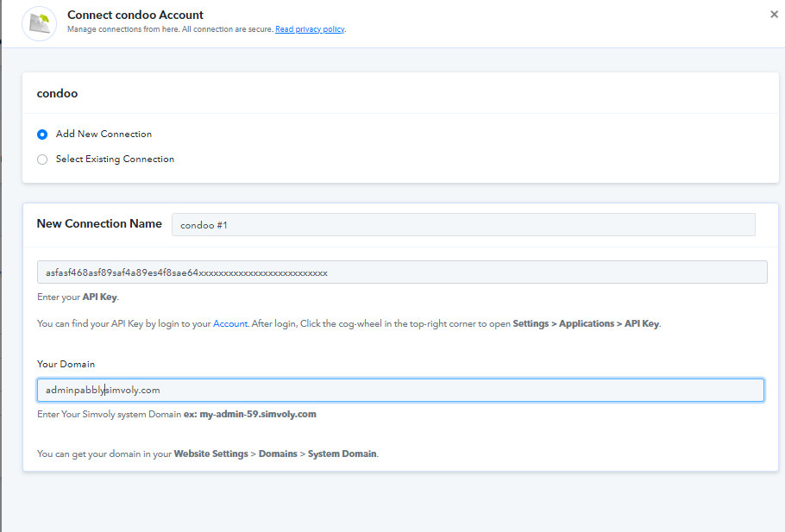785x532 pixels.
Task: Click 'Settings > Applications > API Key' text
Action: click(586, 324)
